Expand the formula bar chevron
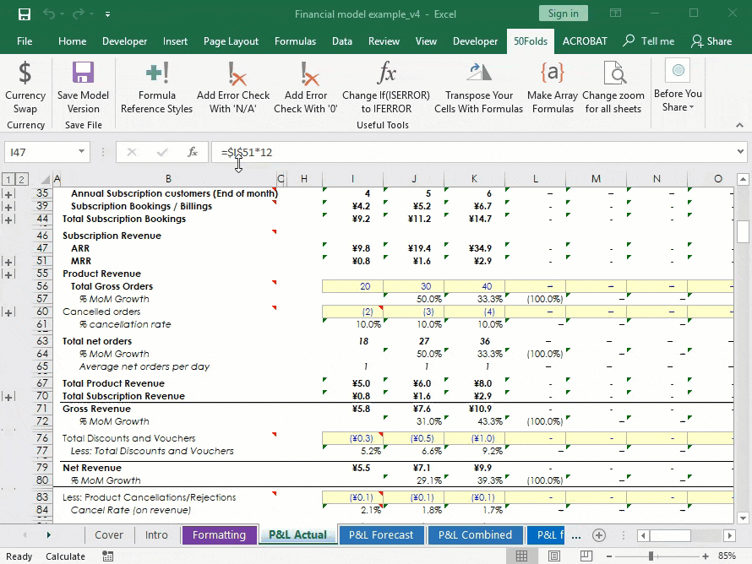Screen dimensions: 752x564 [740, 152]
